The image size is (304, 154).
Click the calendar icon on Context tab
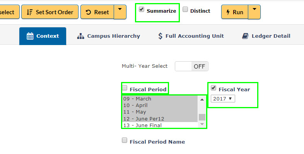pos(30,36)
